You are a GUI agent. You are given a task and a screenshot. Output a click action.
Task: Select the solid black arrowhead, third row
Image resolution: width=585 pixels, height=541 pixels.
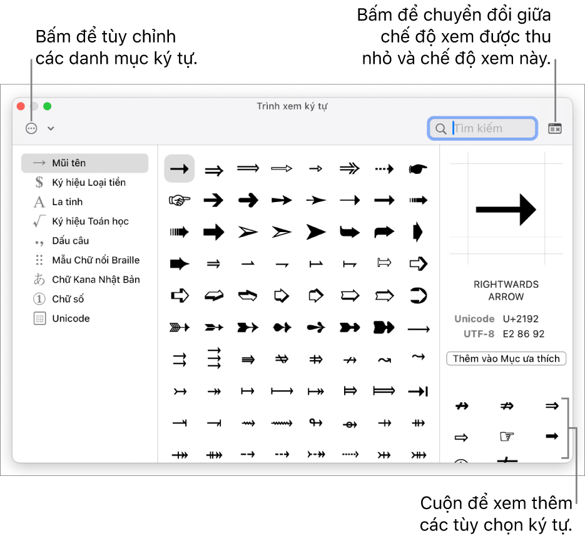(315, 232)
